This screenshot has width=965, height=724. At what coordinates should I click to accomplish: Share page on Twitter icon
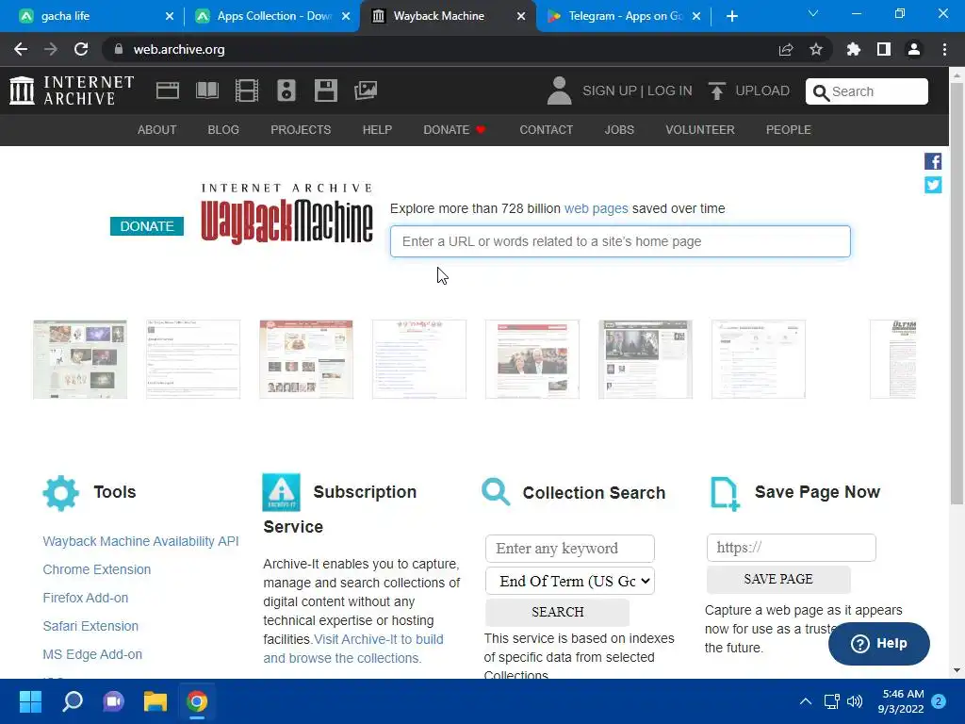pyautogui.click(x=933, y=185)
